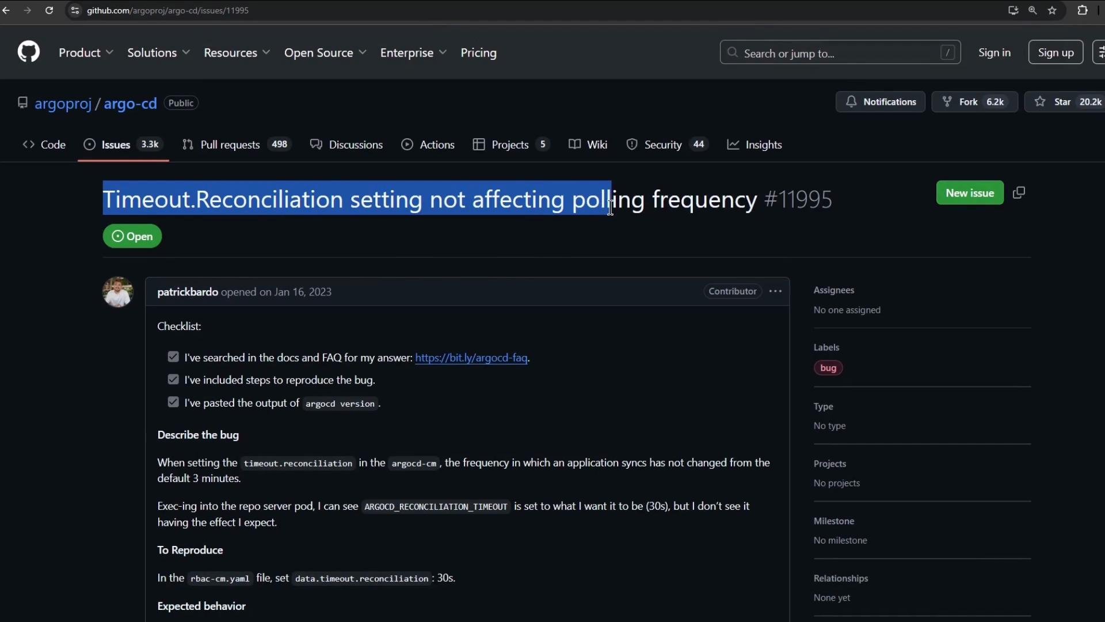Click the issue number #11995
Image resolution: width=1105 pixels, height=622 pixels.
(798, 200)
